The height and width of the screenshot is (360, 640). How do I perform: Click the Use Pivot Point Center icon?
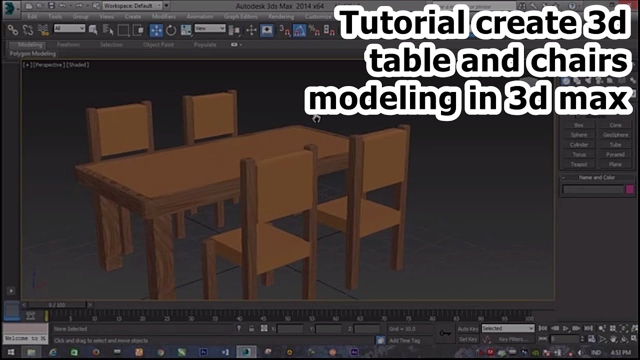coord(234,30)
